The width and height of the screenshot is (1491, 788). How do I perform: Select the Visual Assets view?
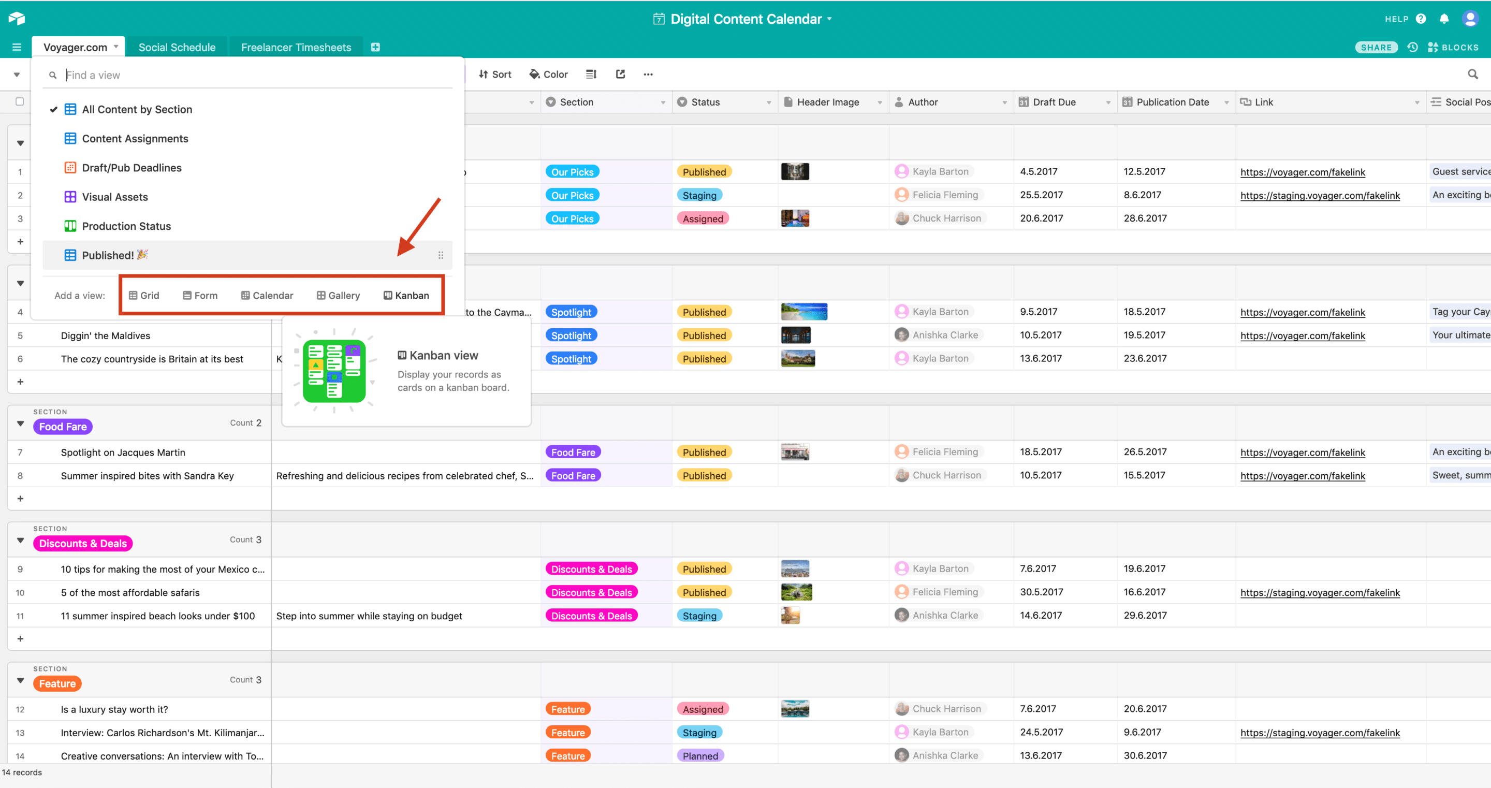(247, 197)
